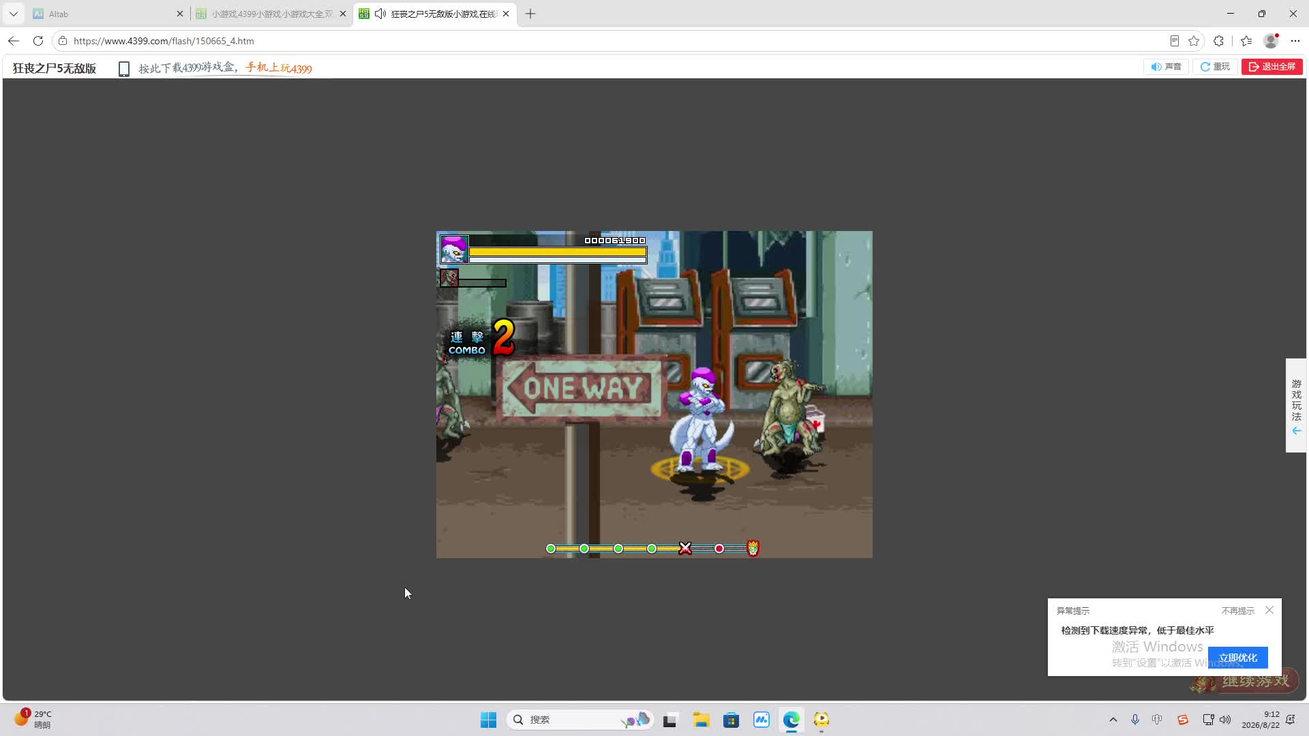This screenshot has height=736, width=1309.
Task: Click 不再提示 in the notification popup
Action: pos(1237,611)
